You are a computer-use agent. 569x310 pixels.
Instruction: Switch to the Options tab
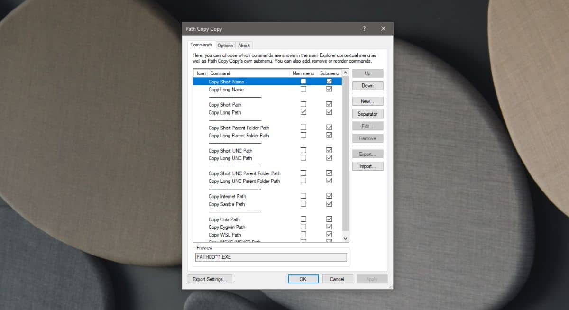click(225, 46)
